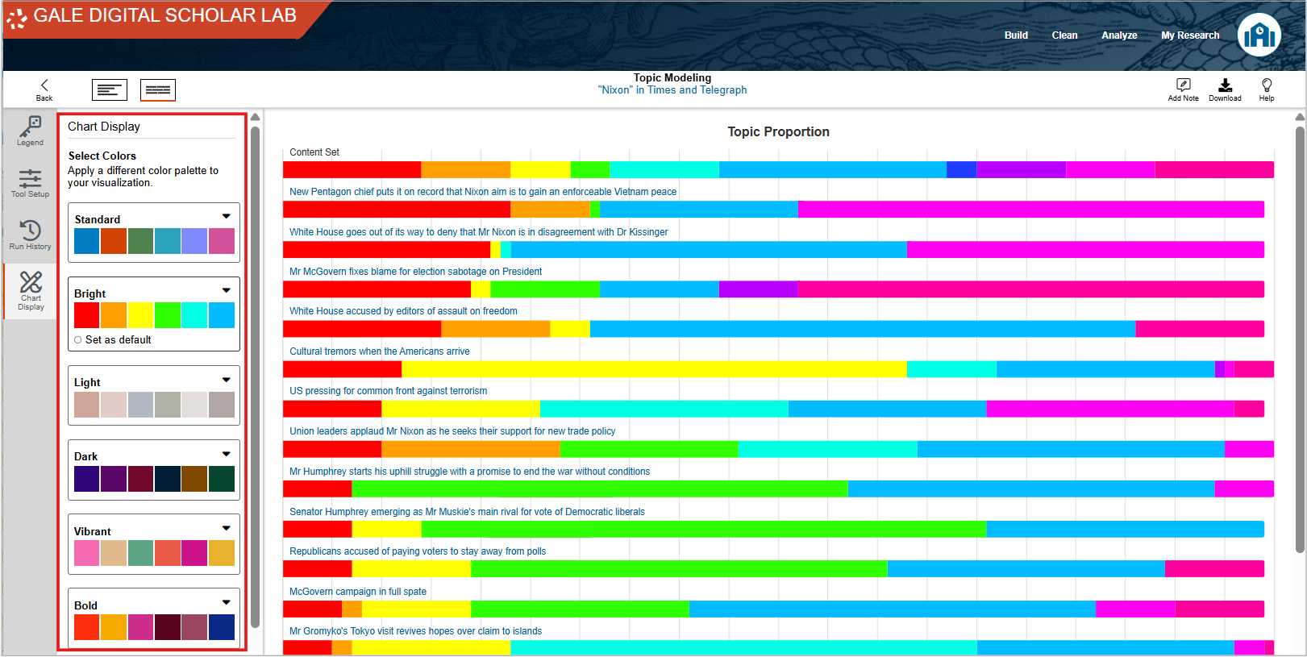The height and width of the screenshot is (657, 1307).
Task: Open Senator Humphrey Muskie's rival article
Action: 467,512
